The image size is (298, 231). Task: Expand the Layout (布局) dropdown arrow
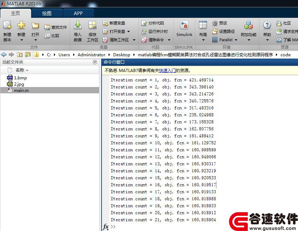point(203,40)
